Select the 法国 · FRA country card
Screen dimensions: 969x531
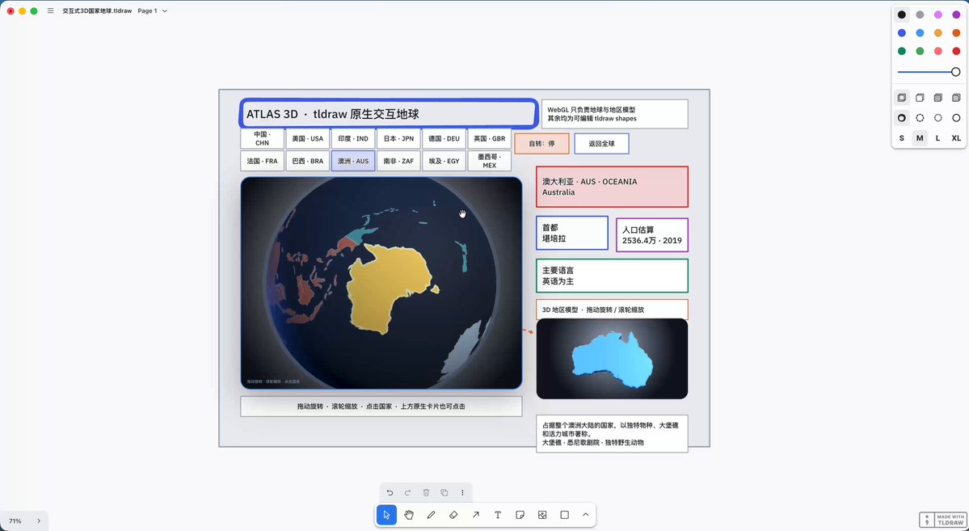(x=262, y=161)
